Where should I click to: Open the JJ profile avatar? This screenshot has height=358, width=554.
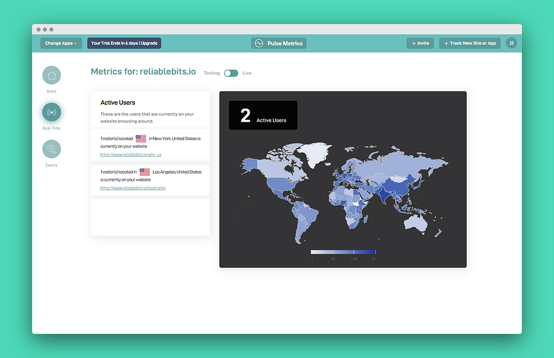click(512, 43)
